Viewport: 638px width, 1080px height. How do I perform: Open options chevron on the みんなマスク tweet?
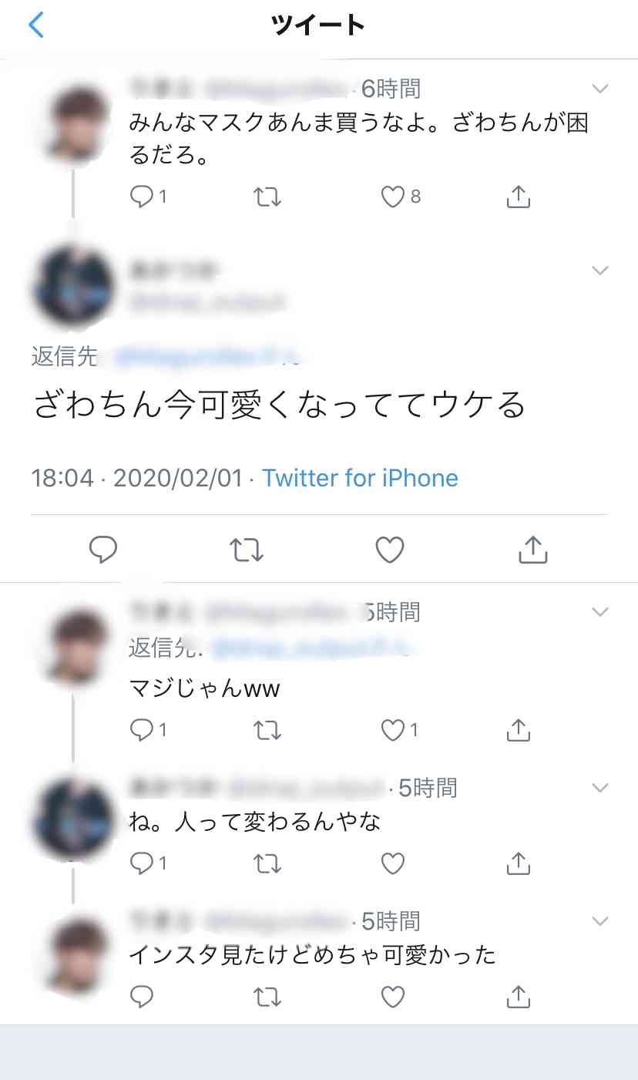(x=599, y=88)
